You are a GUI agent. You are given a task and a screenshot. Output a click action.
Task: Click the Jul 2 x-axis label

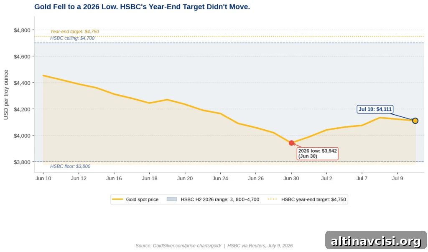point(327,179)
